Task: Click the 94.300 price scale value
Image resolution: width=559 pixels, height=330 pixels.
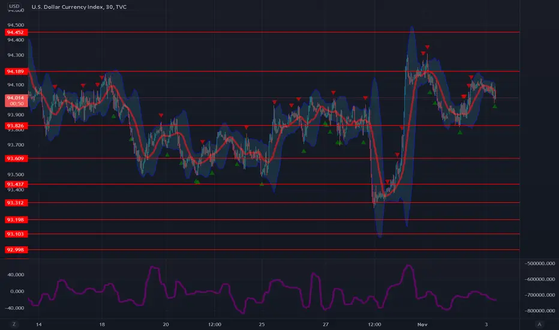Action: tap(16, 55)
